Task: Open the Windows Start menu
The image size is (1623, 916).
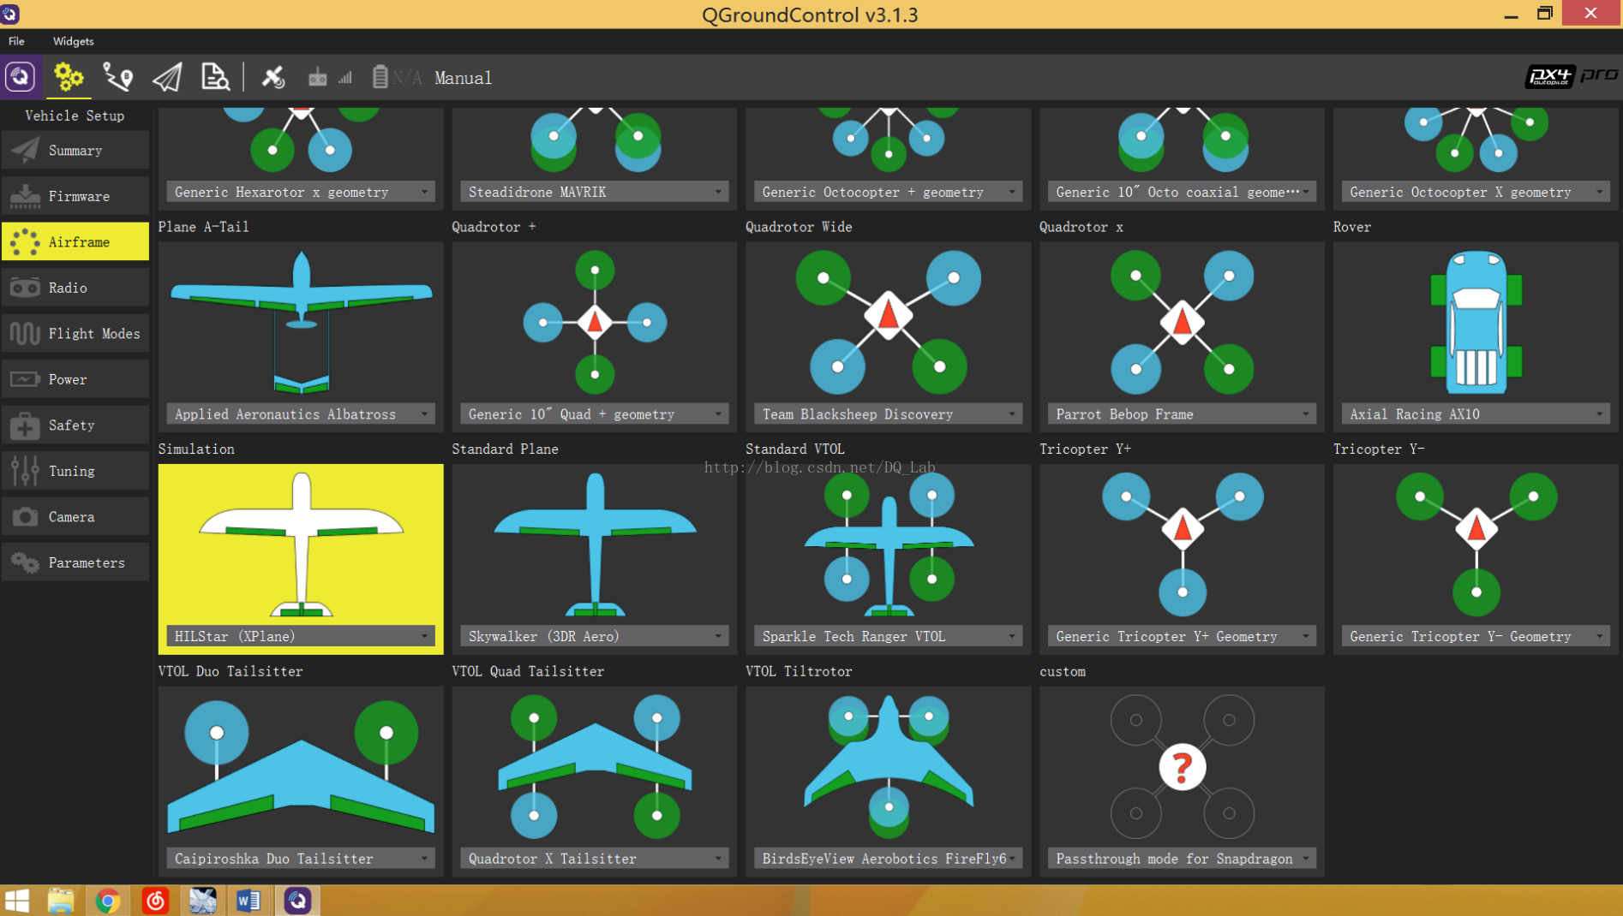Action: coord(17,901)
